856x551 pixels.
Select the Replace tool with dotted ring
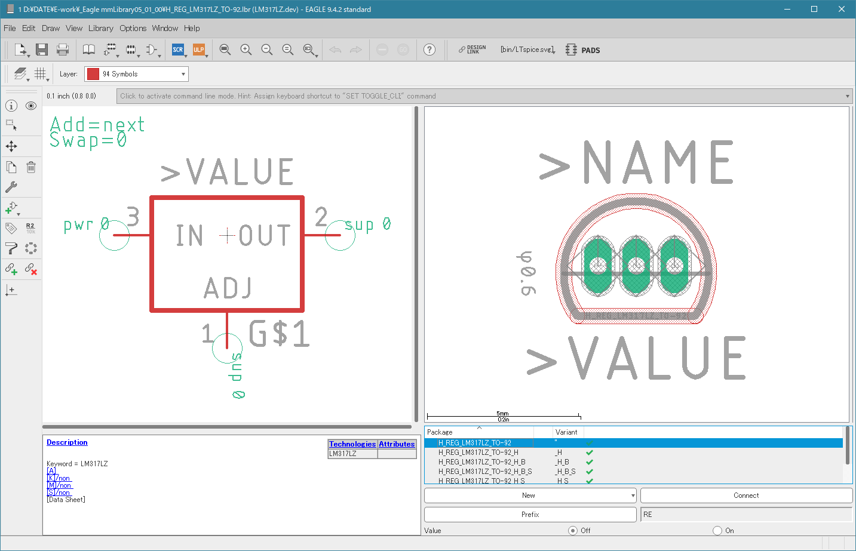(x=31, y=248)
